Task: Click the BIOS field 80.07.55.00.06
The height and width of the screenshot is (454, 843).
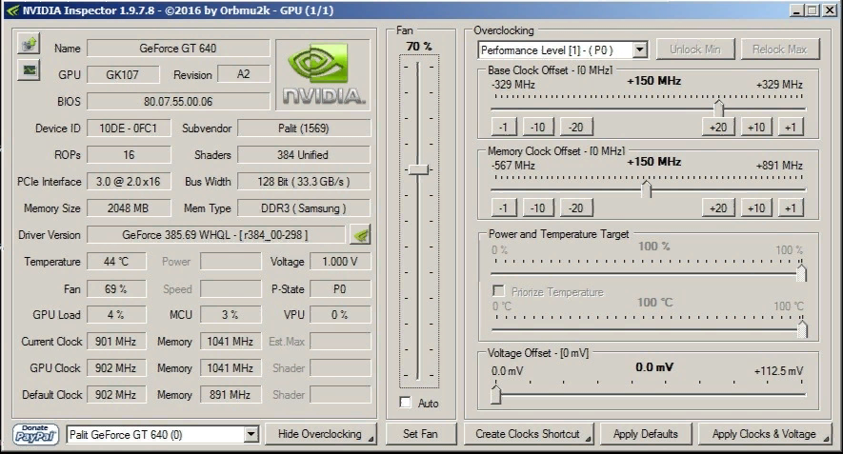Action: (x=178, y=101)
